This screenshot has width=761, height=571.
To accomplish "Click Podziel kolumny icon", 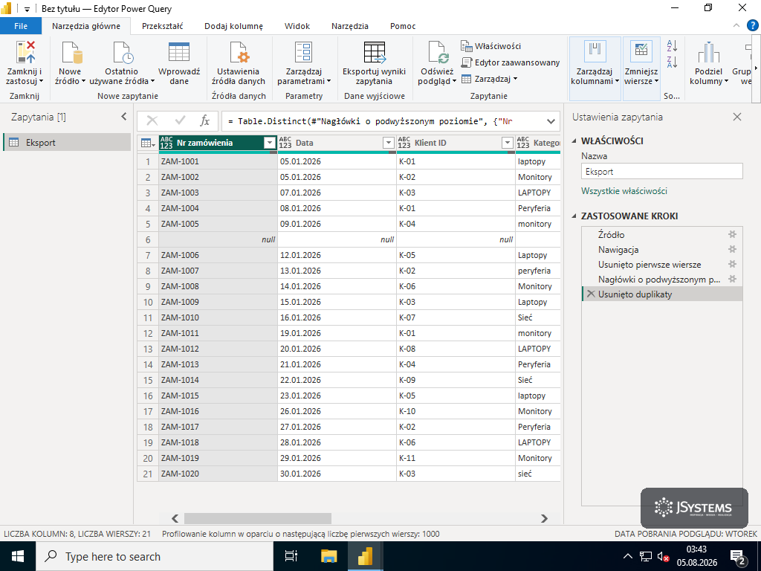I will 708,53.
